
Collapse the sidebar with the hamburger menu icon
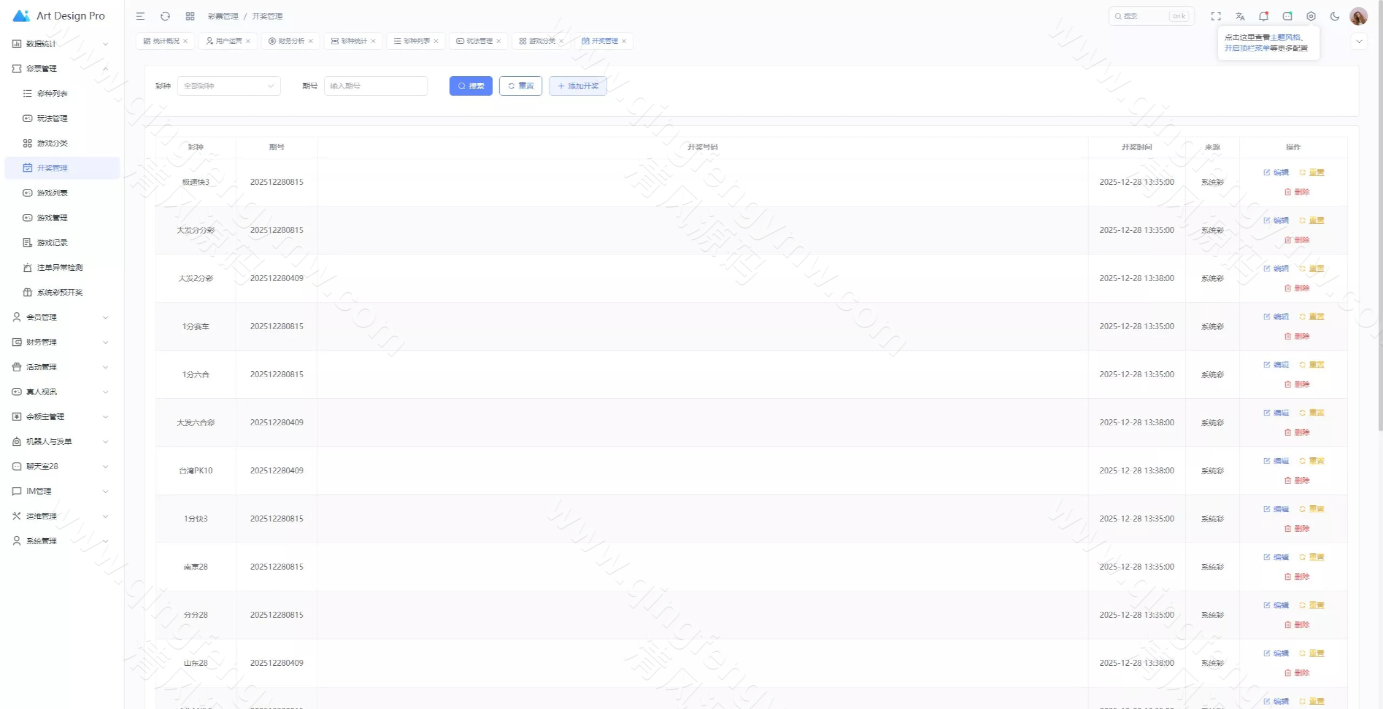140,16
